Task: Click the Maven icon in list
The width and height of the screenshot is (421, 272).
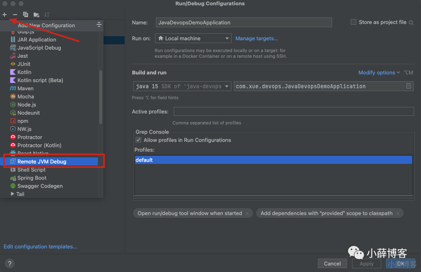Action: 13,88
